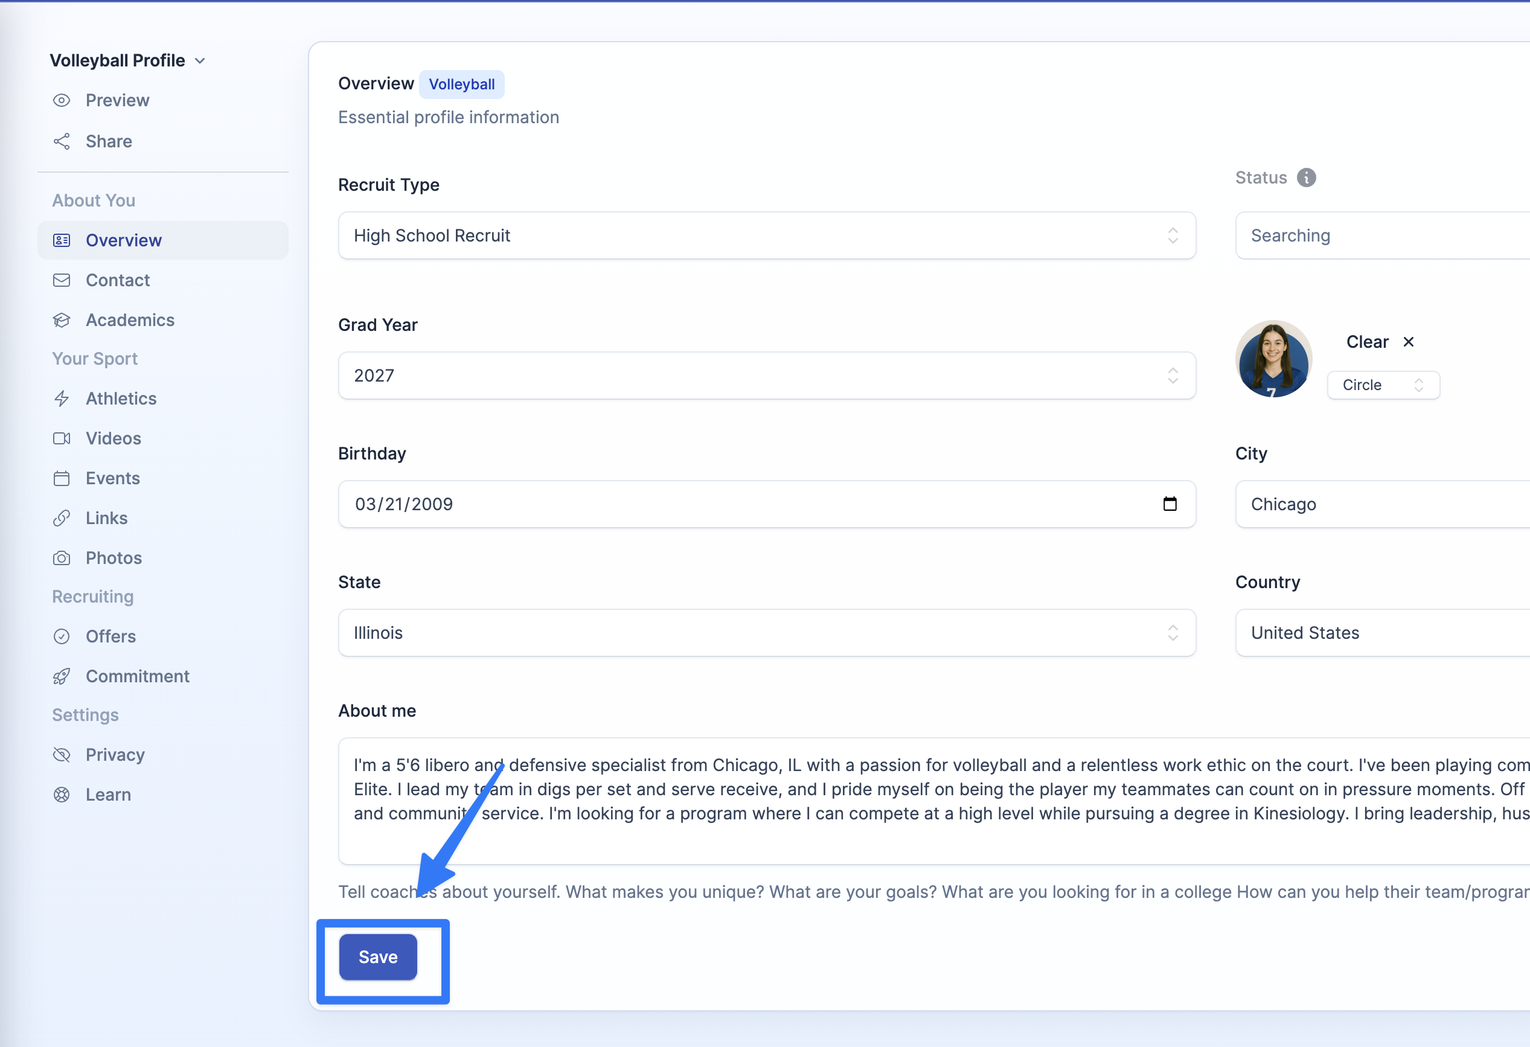Open the Recruit Type dropdown
The image size is (1530, 1047).
tap(766, 235)
